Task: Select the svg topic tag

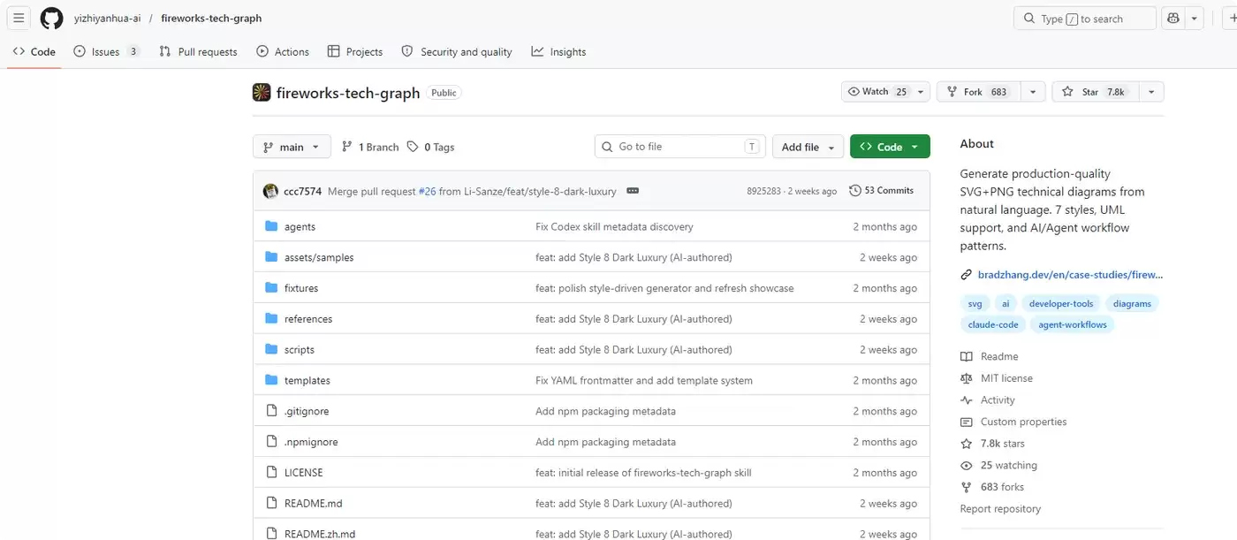Action: pos(975,303)
